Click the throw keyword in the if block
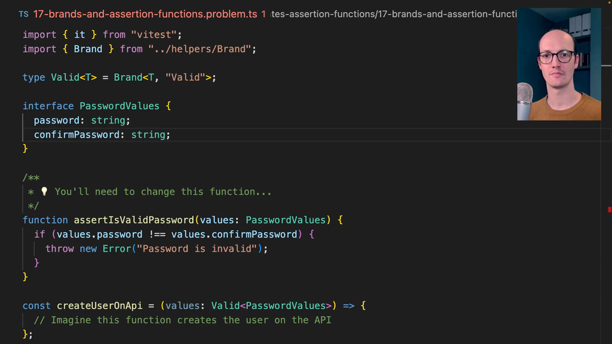The height and width of the screenshot is (344, 612). pos(59,248)
